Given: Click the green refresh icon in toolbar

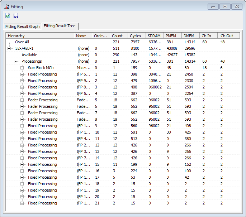Looking at the screenshot, I should [8, 16].
